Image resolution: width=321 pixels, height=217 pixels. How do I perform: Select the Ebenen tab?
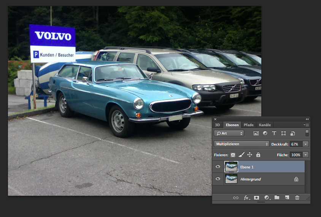click(232, 125)
